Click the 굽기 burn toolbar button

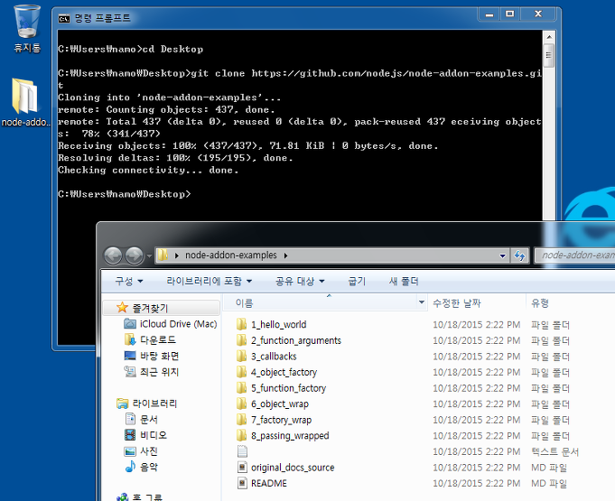(357, 281)
